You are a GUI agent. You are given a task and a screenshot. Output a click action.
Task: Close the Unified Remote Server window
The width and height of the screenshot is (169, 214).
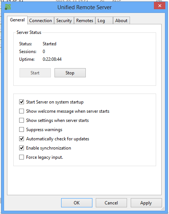tap(159, 6)
